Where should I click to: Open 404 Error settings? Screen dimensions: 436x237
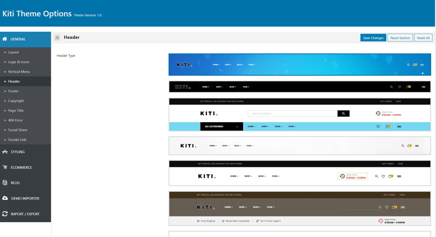(x=25, y=120)
